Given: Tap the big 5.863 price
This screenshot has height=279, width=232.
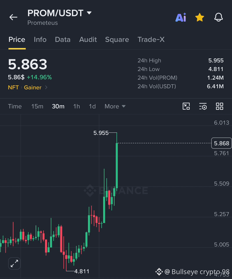Looking at the screenshot, I should pyautogui.click(x=28, y=64).
